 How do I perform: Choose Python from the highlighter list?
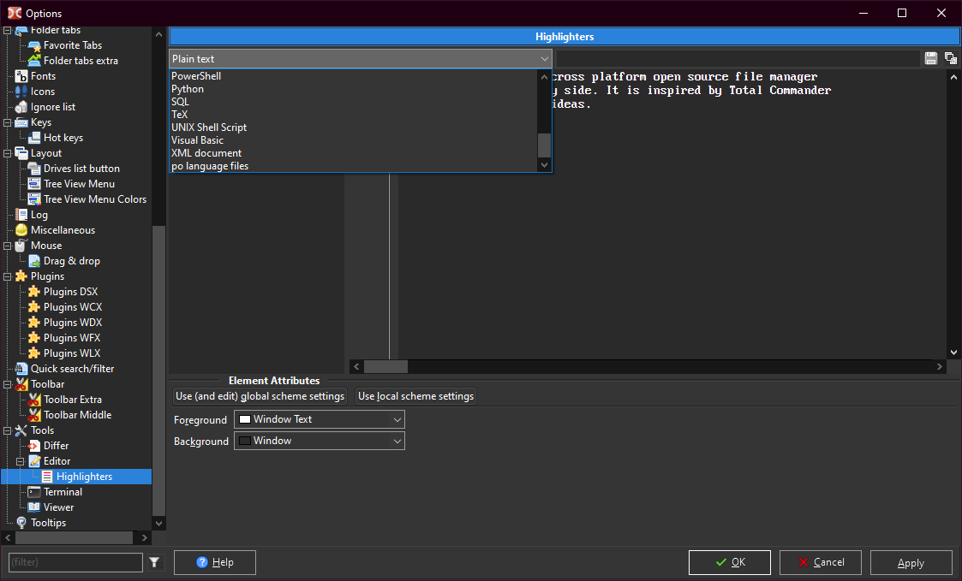(x=188, y=89)
